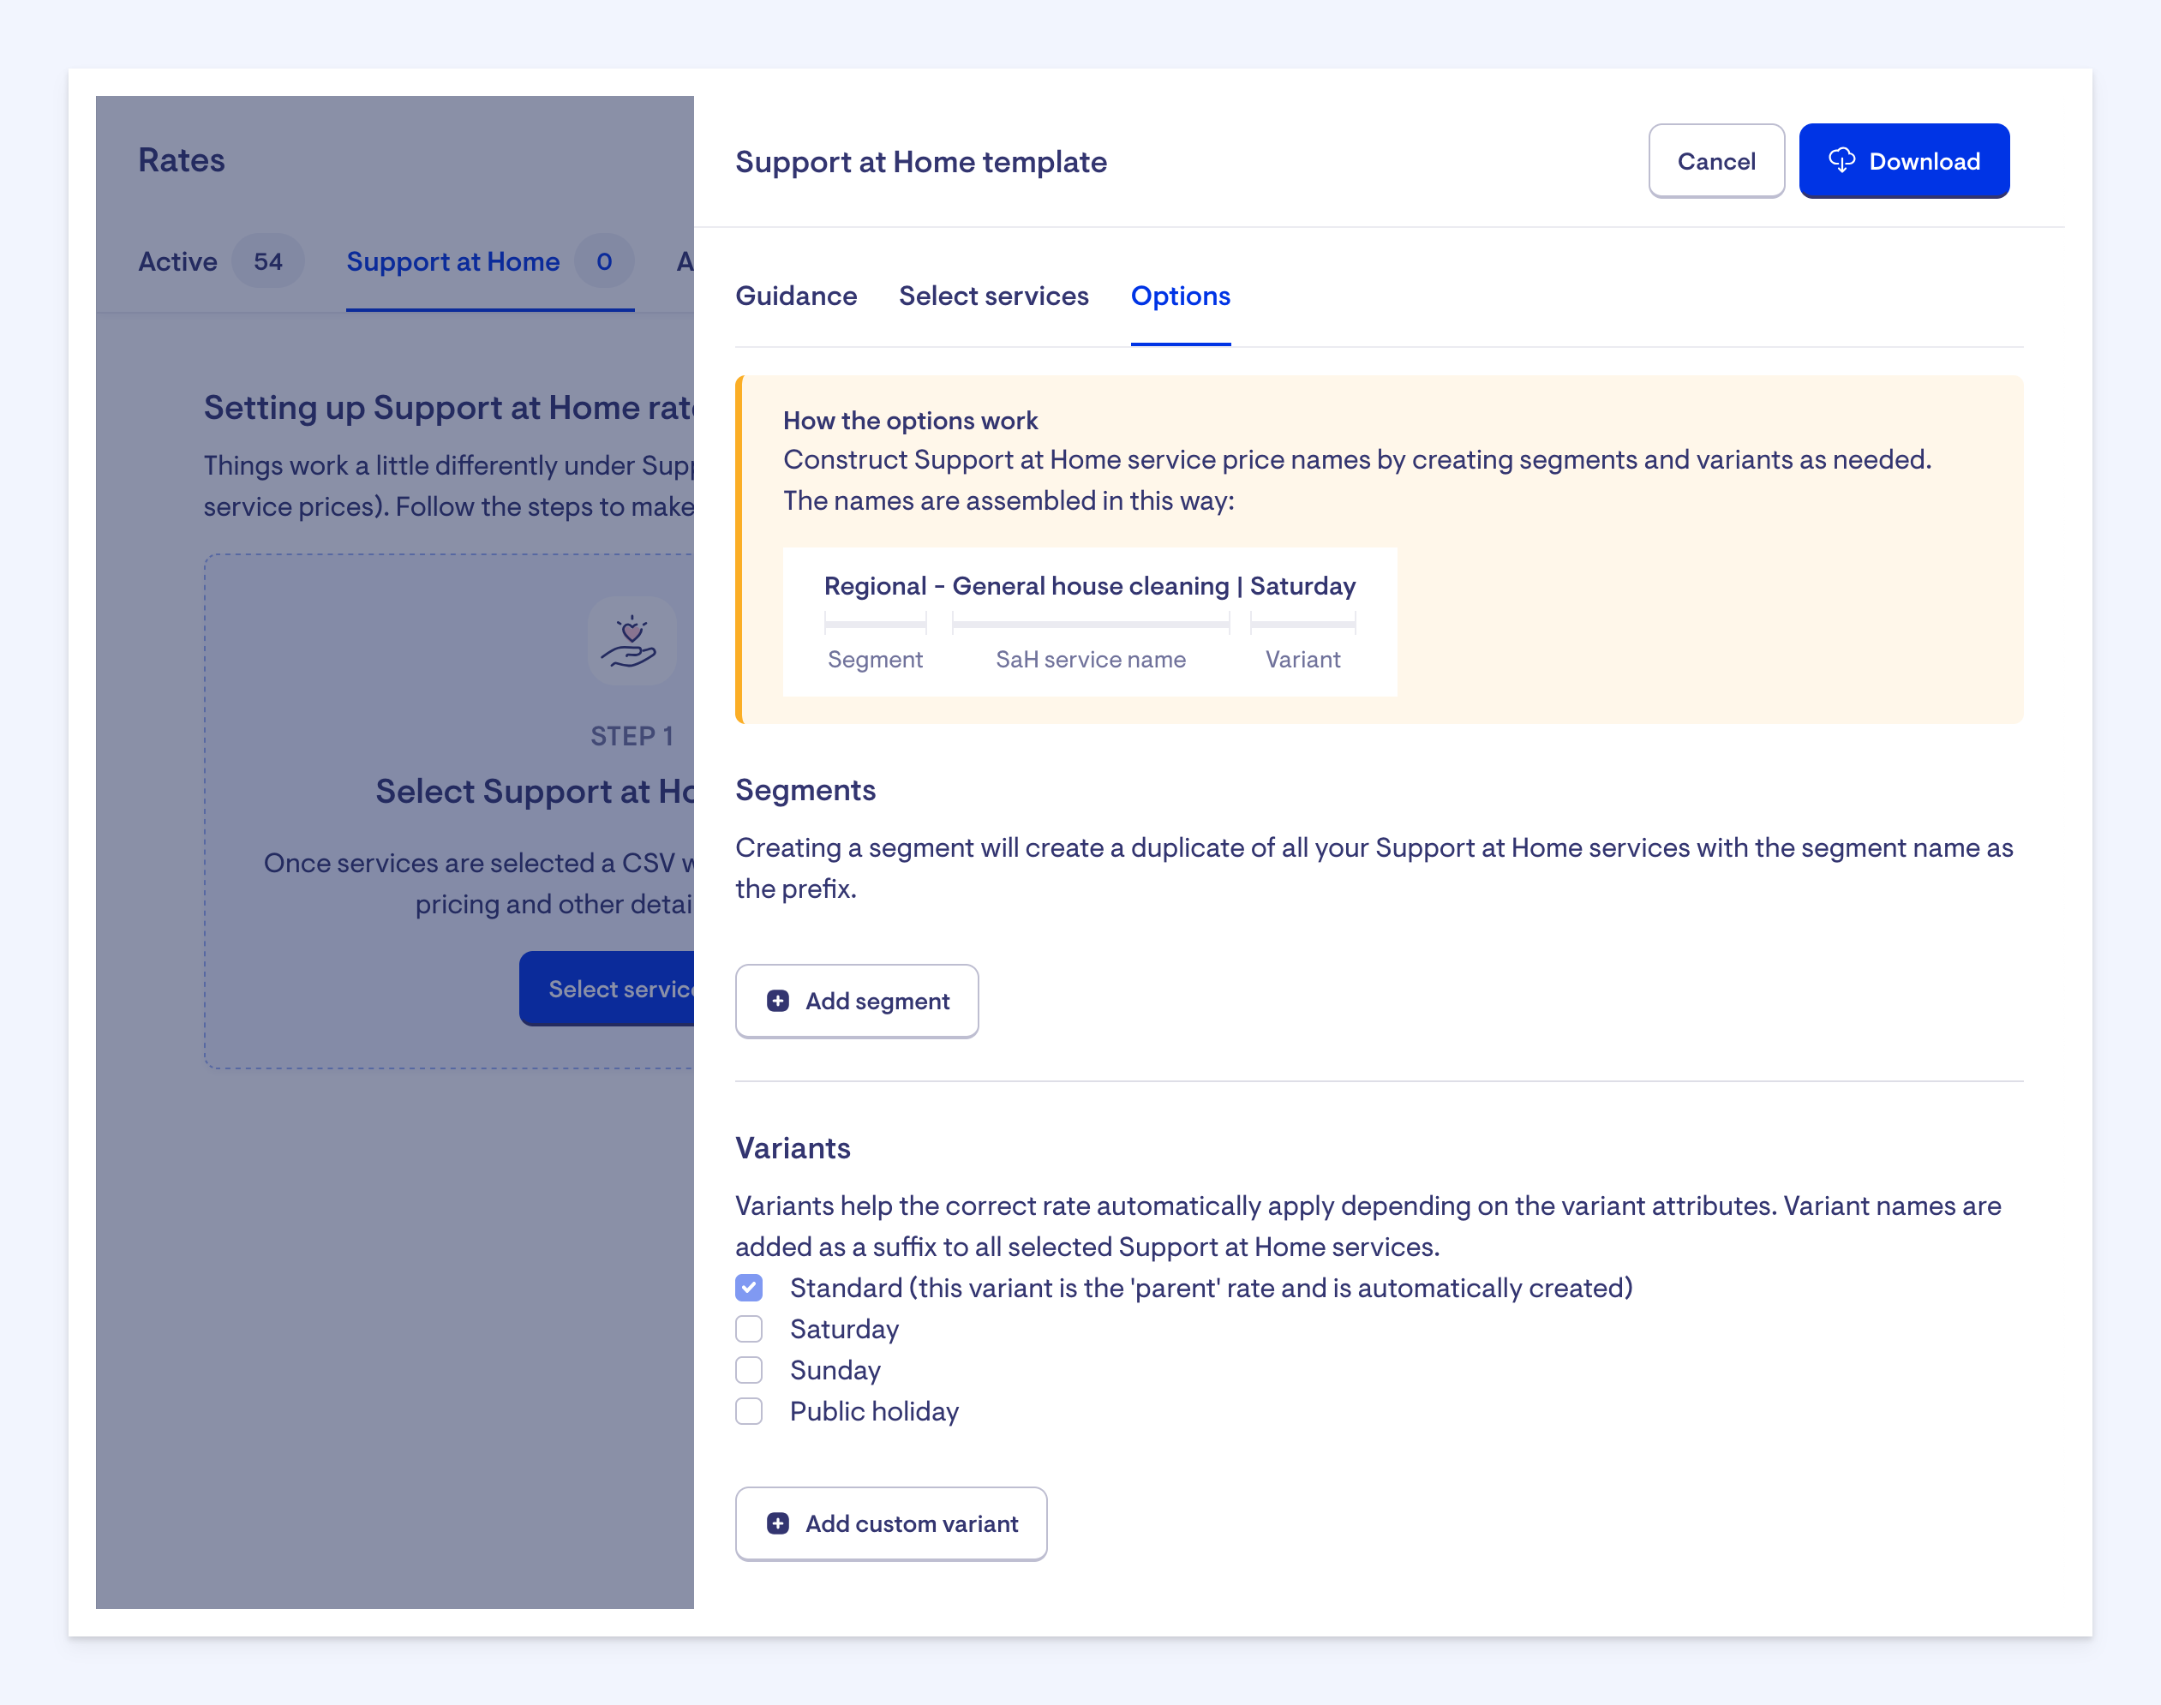Screen dimensions: 2161x1705
Task: Click the Sunday variant label
Action: coord(835,1370)
